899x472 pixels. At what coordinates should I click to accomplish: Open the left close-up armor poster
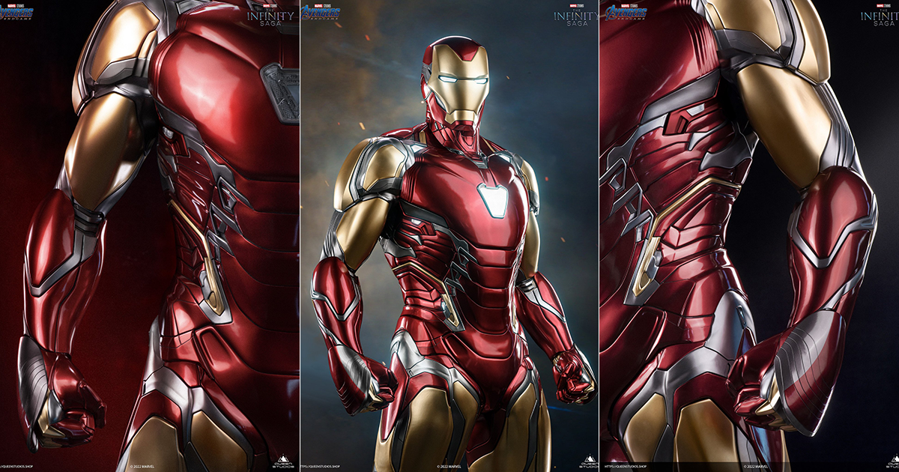click(x=150, y=236)
